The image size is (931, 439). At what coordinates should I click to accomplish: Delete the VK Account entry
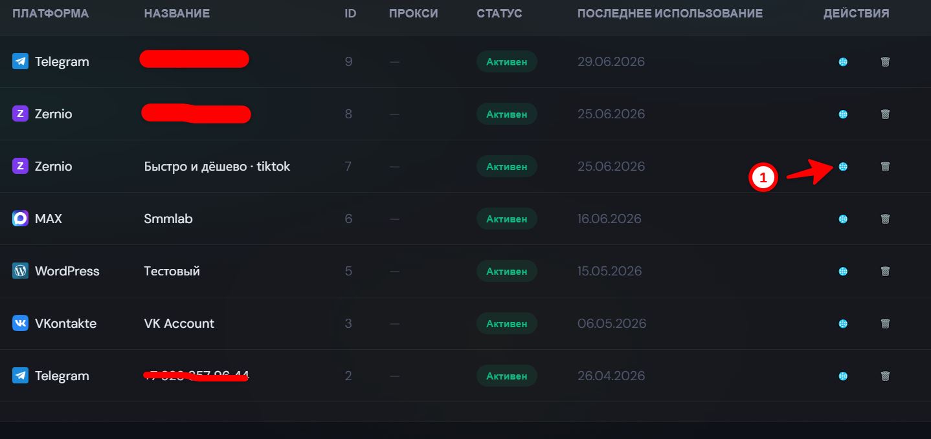click(x=885, y=323)
